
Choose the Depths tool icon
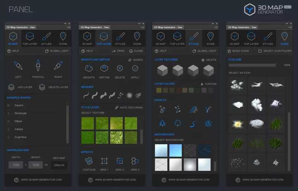pyautogui.click(x=104, y=68)
